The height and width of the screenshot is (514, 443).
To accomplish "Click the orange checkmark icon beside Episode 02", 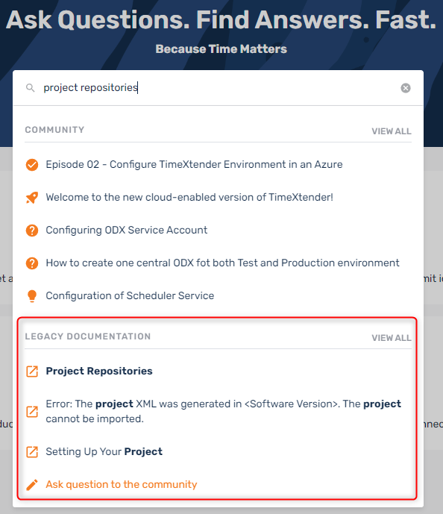I will pos(32,165).
